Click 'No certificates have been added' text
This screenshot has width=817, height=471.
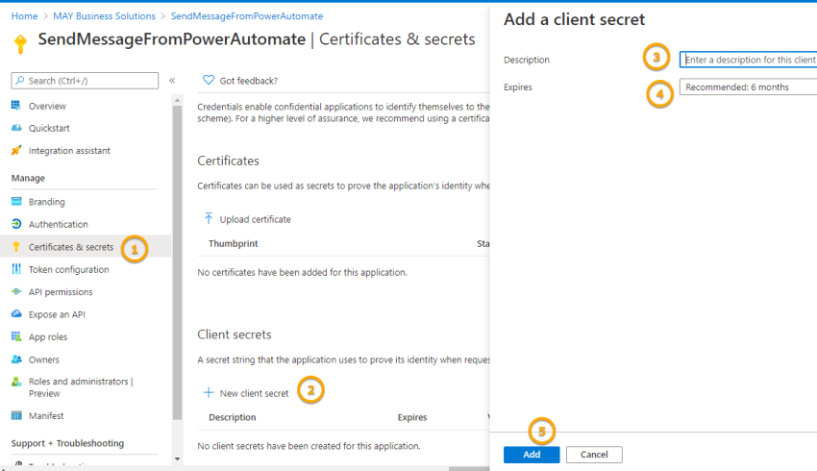tap(302, 272)
